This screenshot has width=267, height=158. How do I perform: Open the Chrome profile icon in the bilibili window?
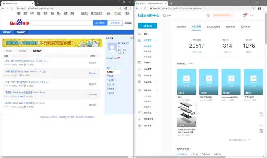tap(259, 8)
